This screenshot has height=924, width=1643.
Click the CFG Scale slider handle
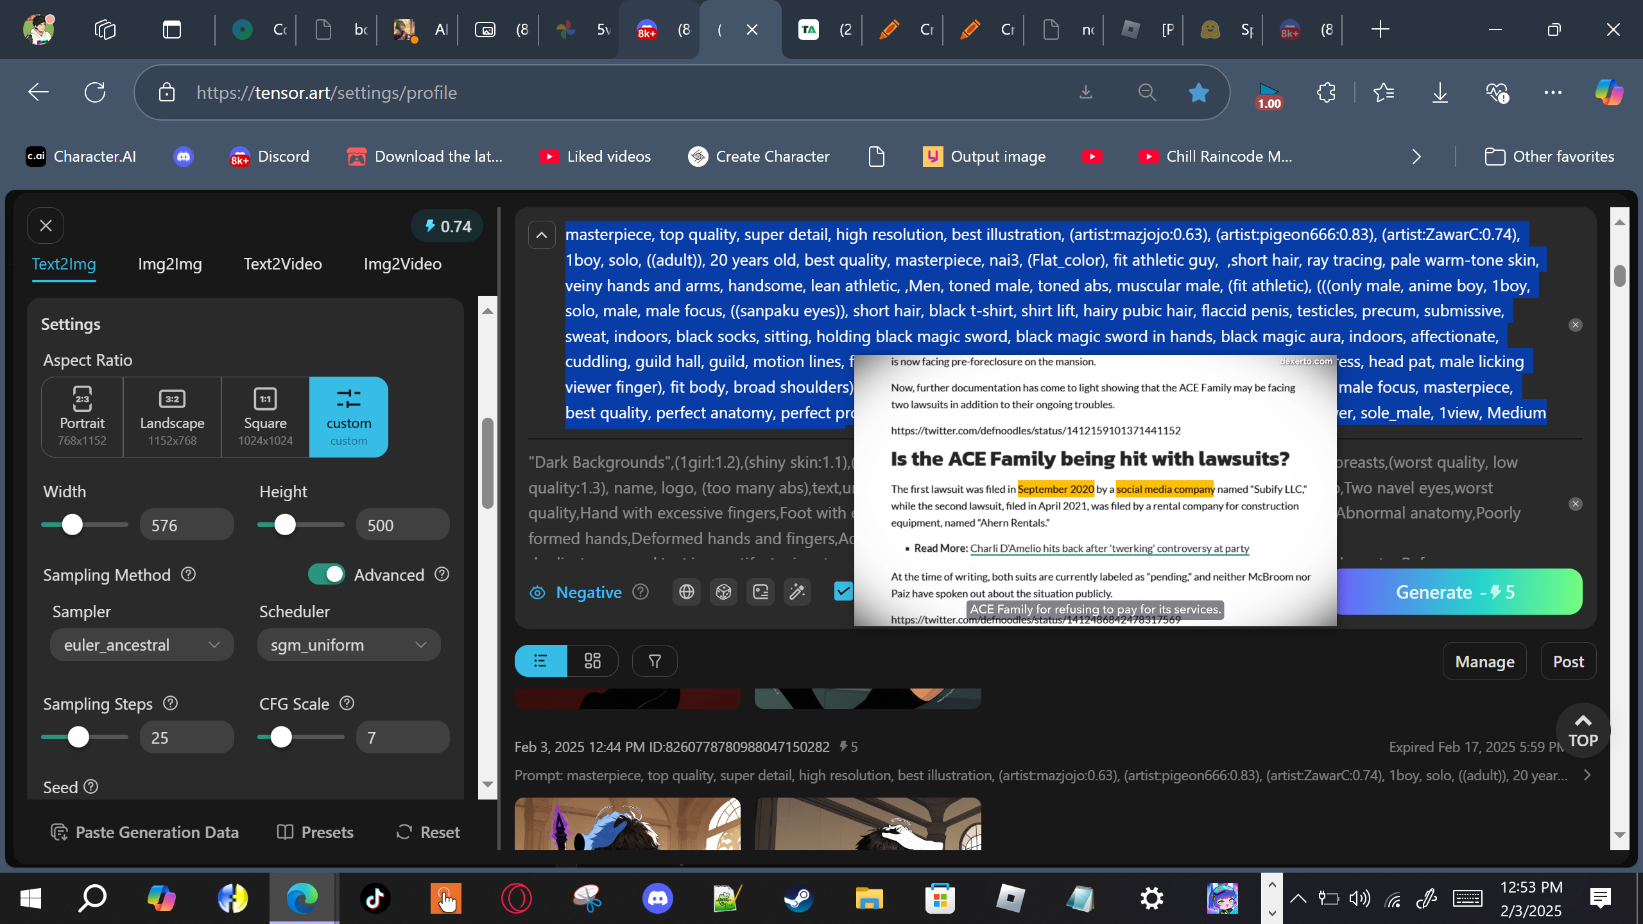pyautogui.click(x=281, y=737)
